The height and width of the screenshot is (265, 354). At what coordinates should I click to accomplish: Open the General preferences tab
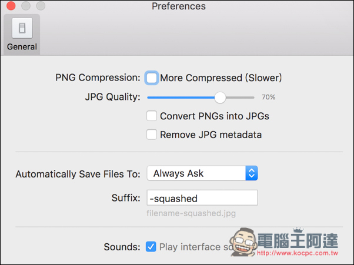(22, 35)
